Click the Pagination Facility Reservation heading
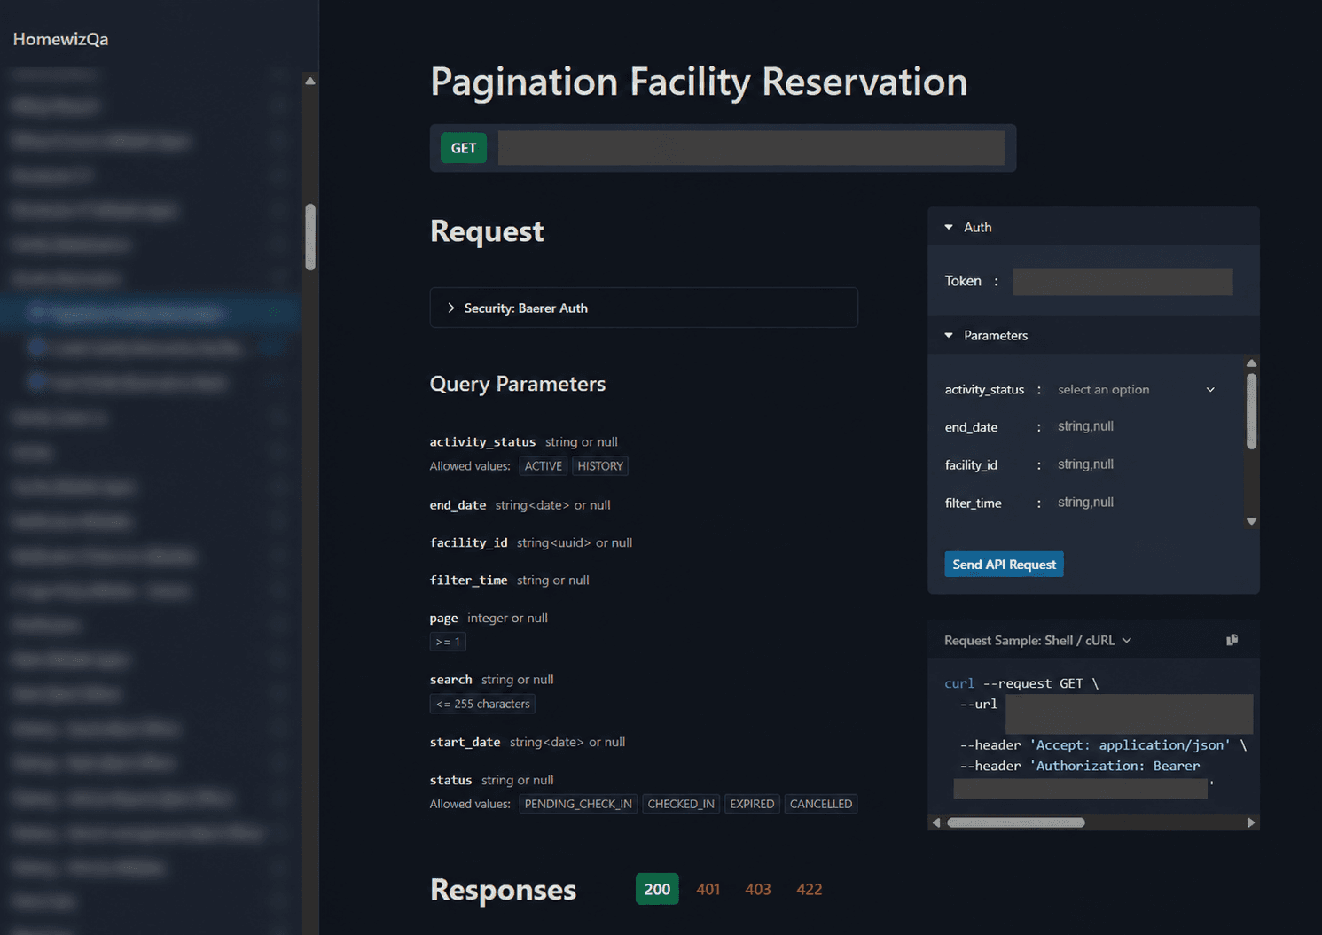Viewport: 1322px width, 935px height. coord(699,82)
